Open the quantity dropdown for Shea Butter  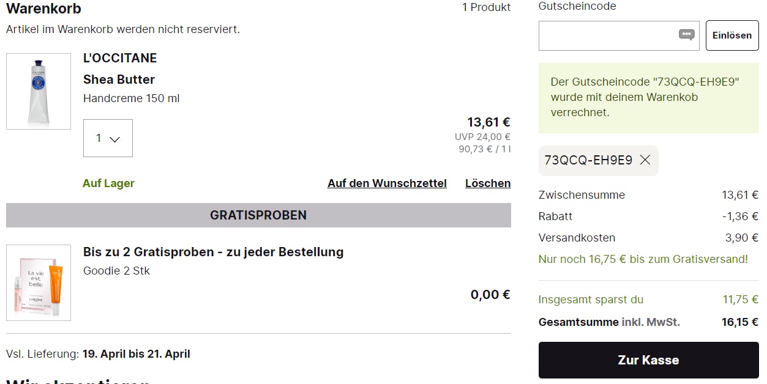tap(108, 138)
